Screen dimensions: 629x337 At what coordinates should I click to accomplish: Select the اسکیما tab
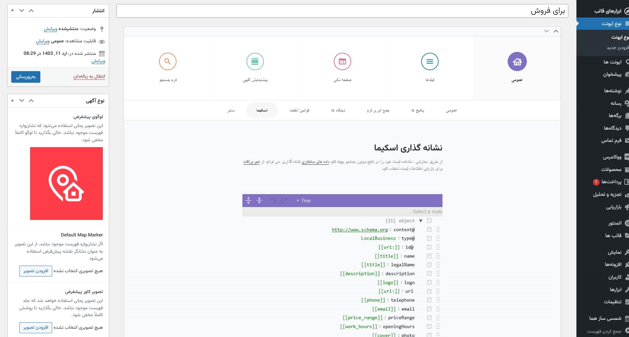click(x=262, y=110)
